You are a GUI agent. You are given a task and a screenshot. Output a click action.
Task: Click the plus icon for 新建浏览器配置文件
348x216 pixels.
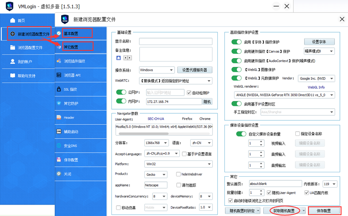(12, 34)
